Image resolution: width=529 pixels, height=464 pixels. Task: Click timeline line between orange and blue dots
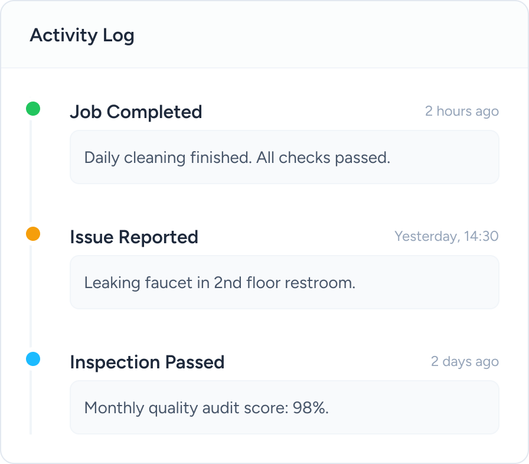[x=31, y=296]
